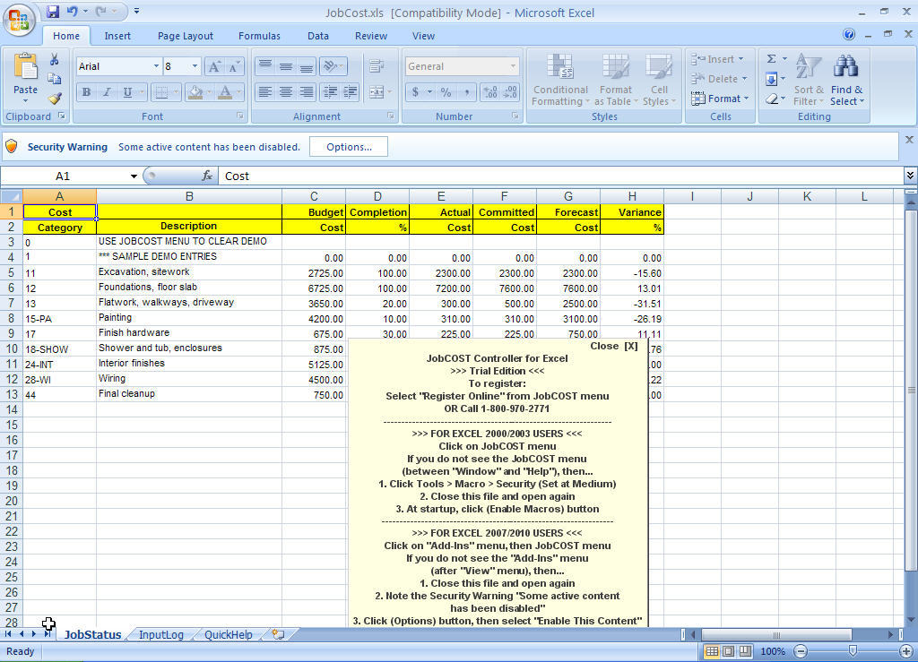Activate the Format Painter brush
This screenshot has width=918, height=662.
point(55,99)
